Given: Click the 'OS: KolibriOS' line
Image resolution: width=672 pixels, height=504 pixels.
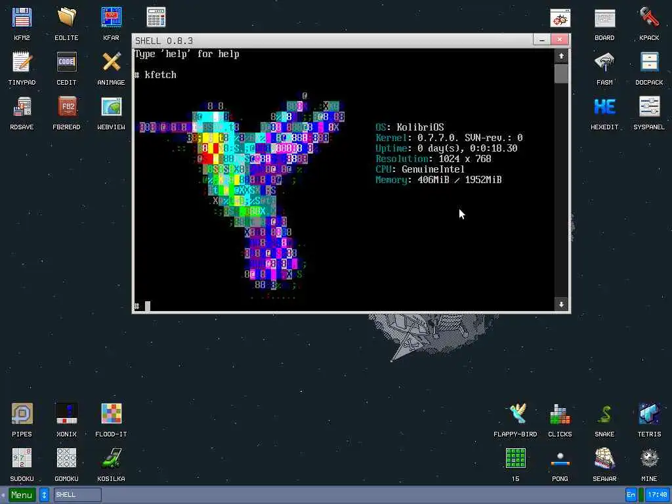Looking at the screenshot, I should (409, 127).
